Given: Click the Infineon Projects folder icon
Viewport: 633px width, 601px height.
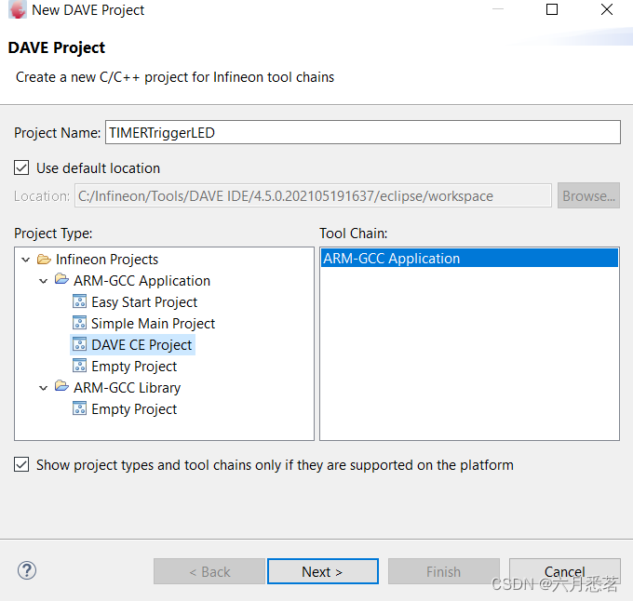Looking at the screenshot, I should coord(44,259).
